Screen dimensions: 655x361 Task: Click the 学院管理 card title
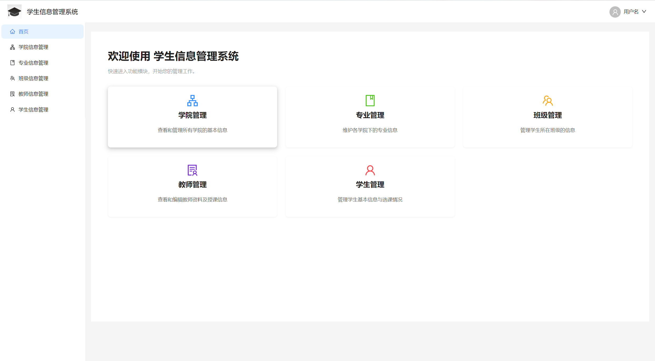[x=192, y=115]
